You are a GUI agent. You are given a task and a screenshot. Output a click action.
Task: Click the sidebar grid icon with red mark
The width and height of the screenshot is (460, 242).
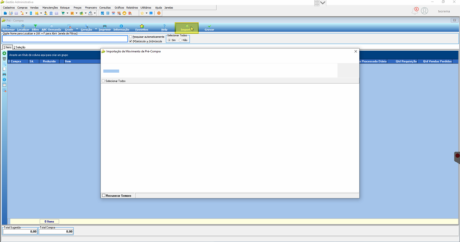click(4, 90)
